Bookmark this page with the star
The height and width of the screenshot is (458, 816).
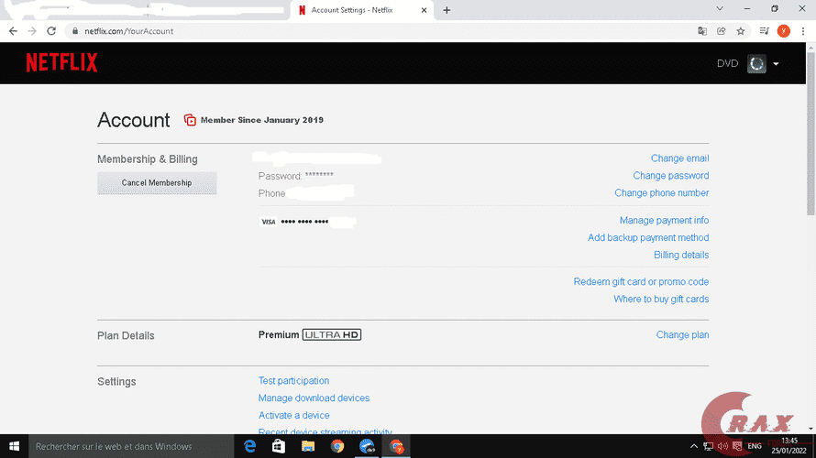point(741,31)
